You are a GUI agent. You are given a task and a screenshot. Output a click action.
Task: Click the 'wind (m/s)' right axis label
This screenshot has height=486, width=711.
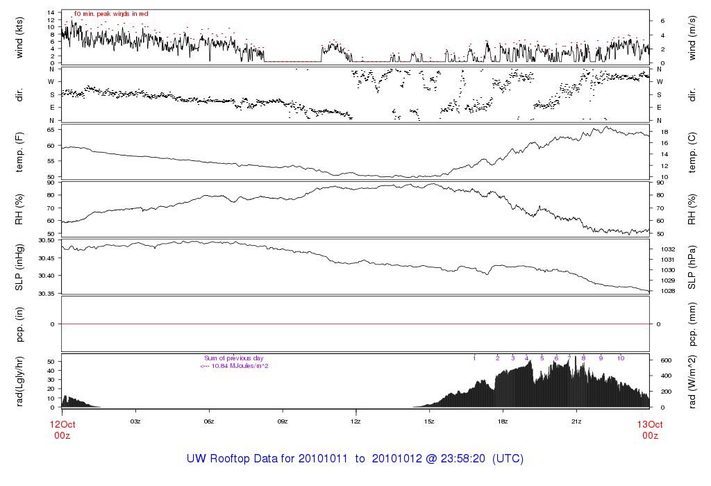point(692,36)
